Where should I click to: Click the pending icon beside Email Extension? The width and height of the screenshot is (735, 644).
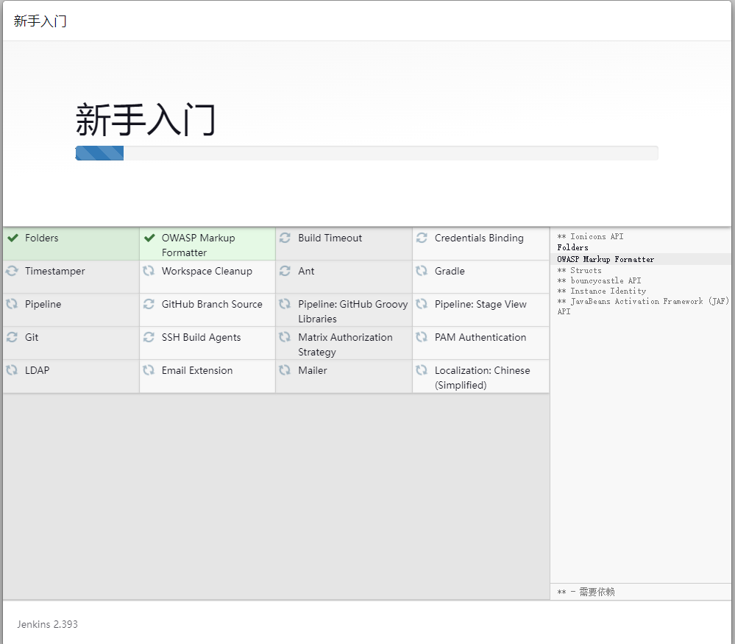click(x=149, y=370)
